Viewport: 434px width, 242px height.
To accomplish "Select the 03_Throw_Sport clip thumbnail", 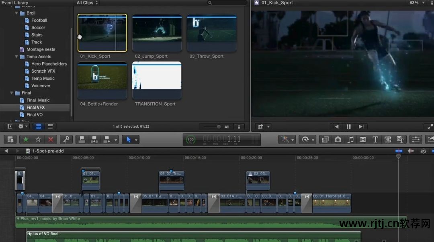I will tap(212, 33).
